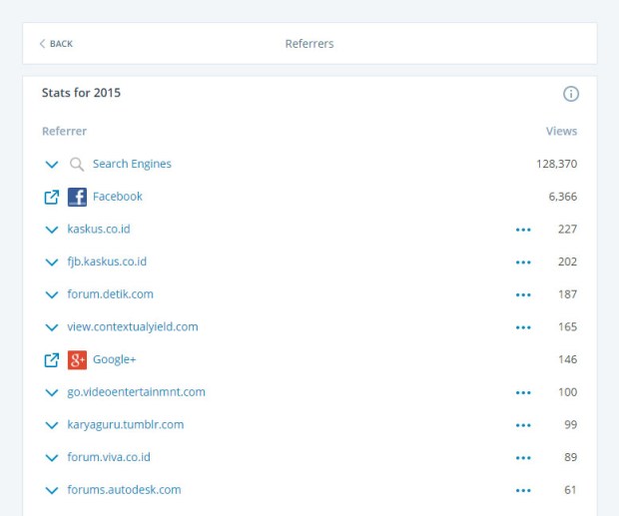Screen dimensions: 619x516
Task: Open the more options dots for forum.detik.com
Action: click(x=523, y=295)
